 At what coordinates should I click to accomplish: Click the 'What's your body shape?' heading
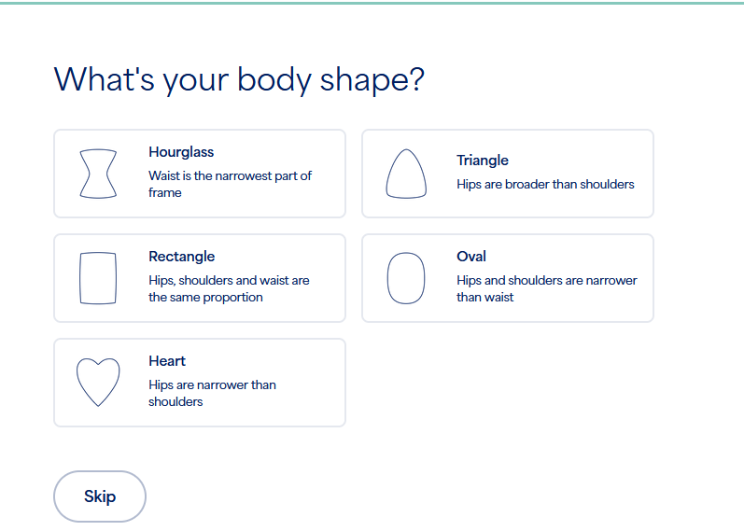(239, 79)
